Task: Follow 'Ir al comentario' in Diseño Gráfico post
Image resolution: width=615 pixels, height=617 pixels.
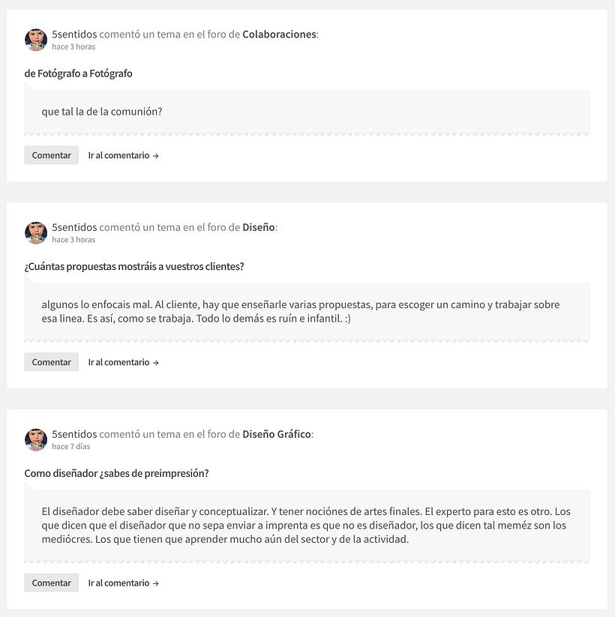Action: click(x=123, y=583)
